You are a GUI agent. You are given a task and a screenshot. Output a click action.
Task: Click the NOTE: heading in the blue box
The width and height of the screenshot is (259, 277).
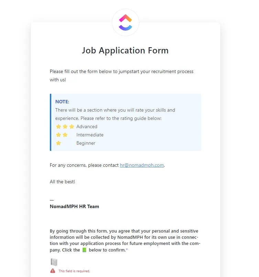(62, 102)
